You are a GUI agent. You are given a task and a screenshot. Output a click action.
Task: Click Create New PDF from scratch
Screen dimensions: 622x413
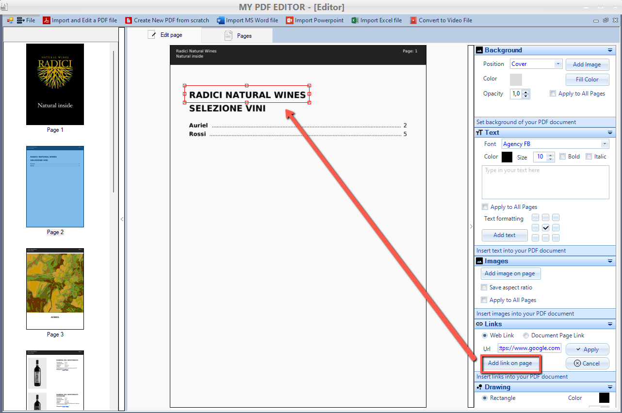pyautogui.click(x=167, y=20)
